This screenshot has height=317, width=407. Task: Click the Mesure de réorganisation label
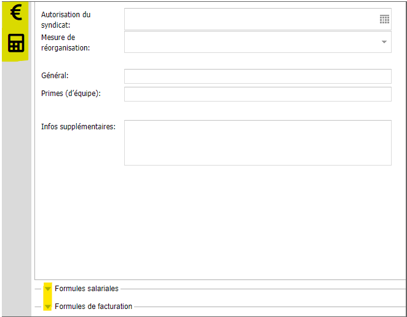tap(65, 42)
